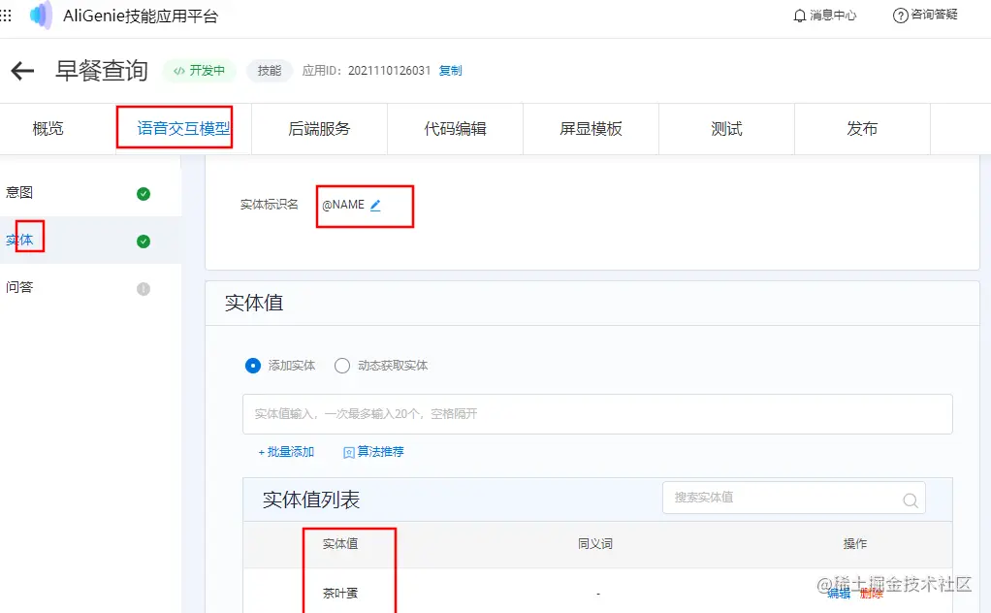Focus the 实体值输入 text field
This screenshot has height=613, width=991.
597,414
